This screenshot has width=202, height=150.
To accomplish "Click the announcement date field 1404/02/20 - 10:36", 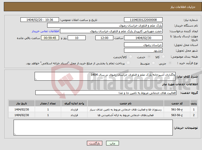I will 40,20.
